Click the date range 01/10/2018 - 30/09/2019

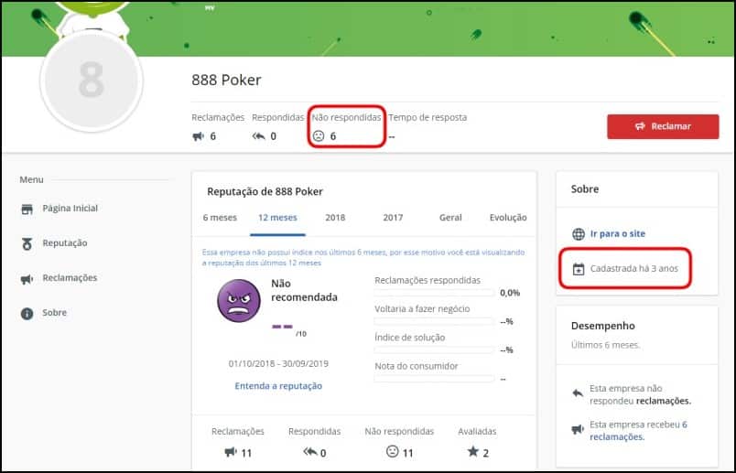(278, 363)
